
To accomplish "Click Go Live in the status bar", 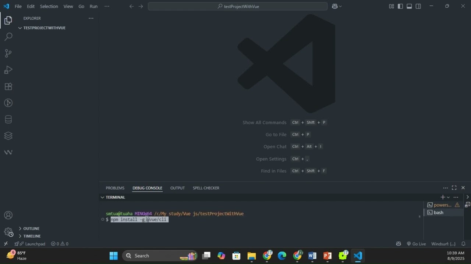I will click(x=416, y=244).
